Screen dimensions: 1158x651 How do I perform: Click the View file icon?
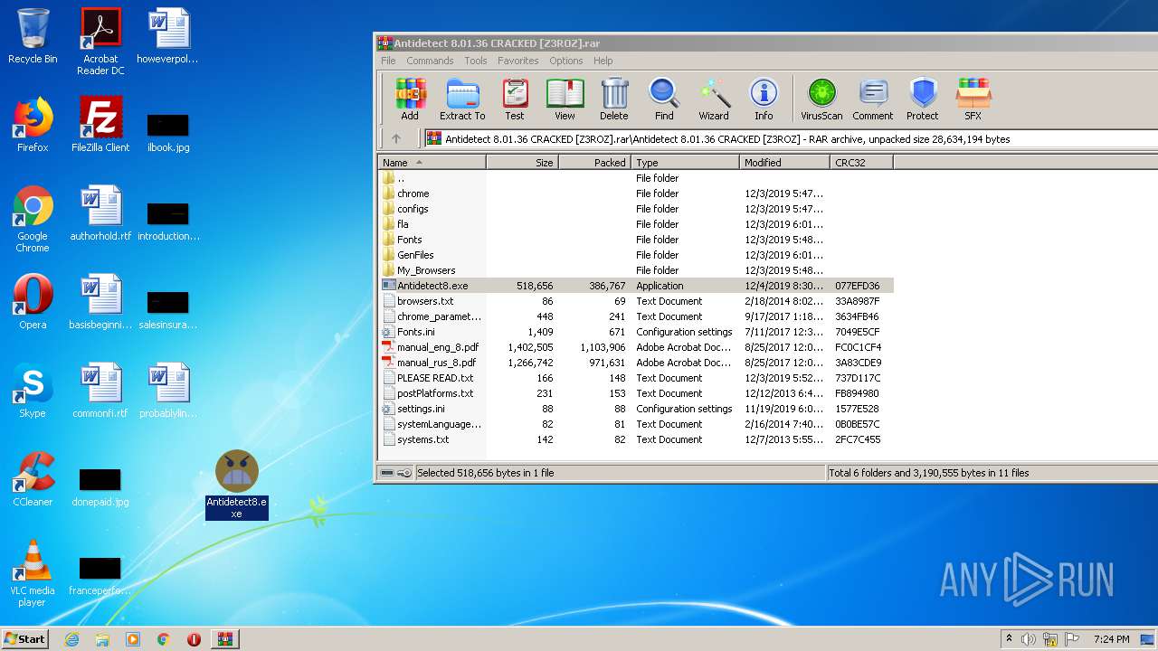[x=565, y=99]
